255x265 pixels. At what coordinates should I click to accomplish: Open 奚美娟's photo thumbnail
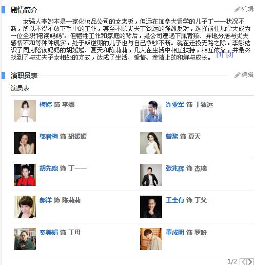25,239
